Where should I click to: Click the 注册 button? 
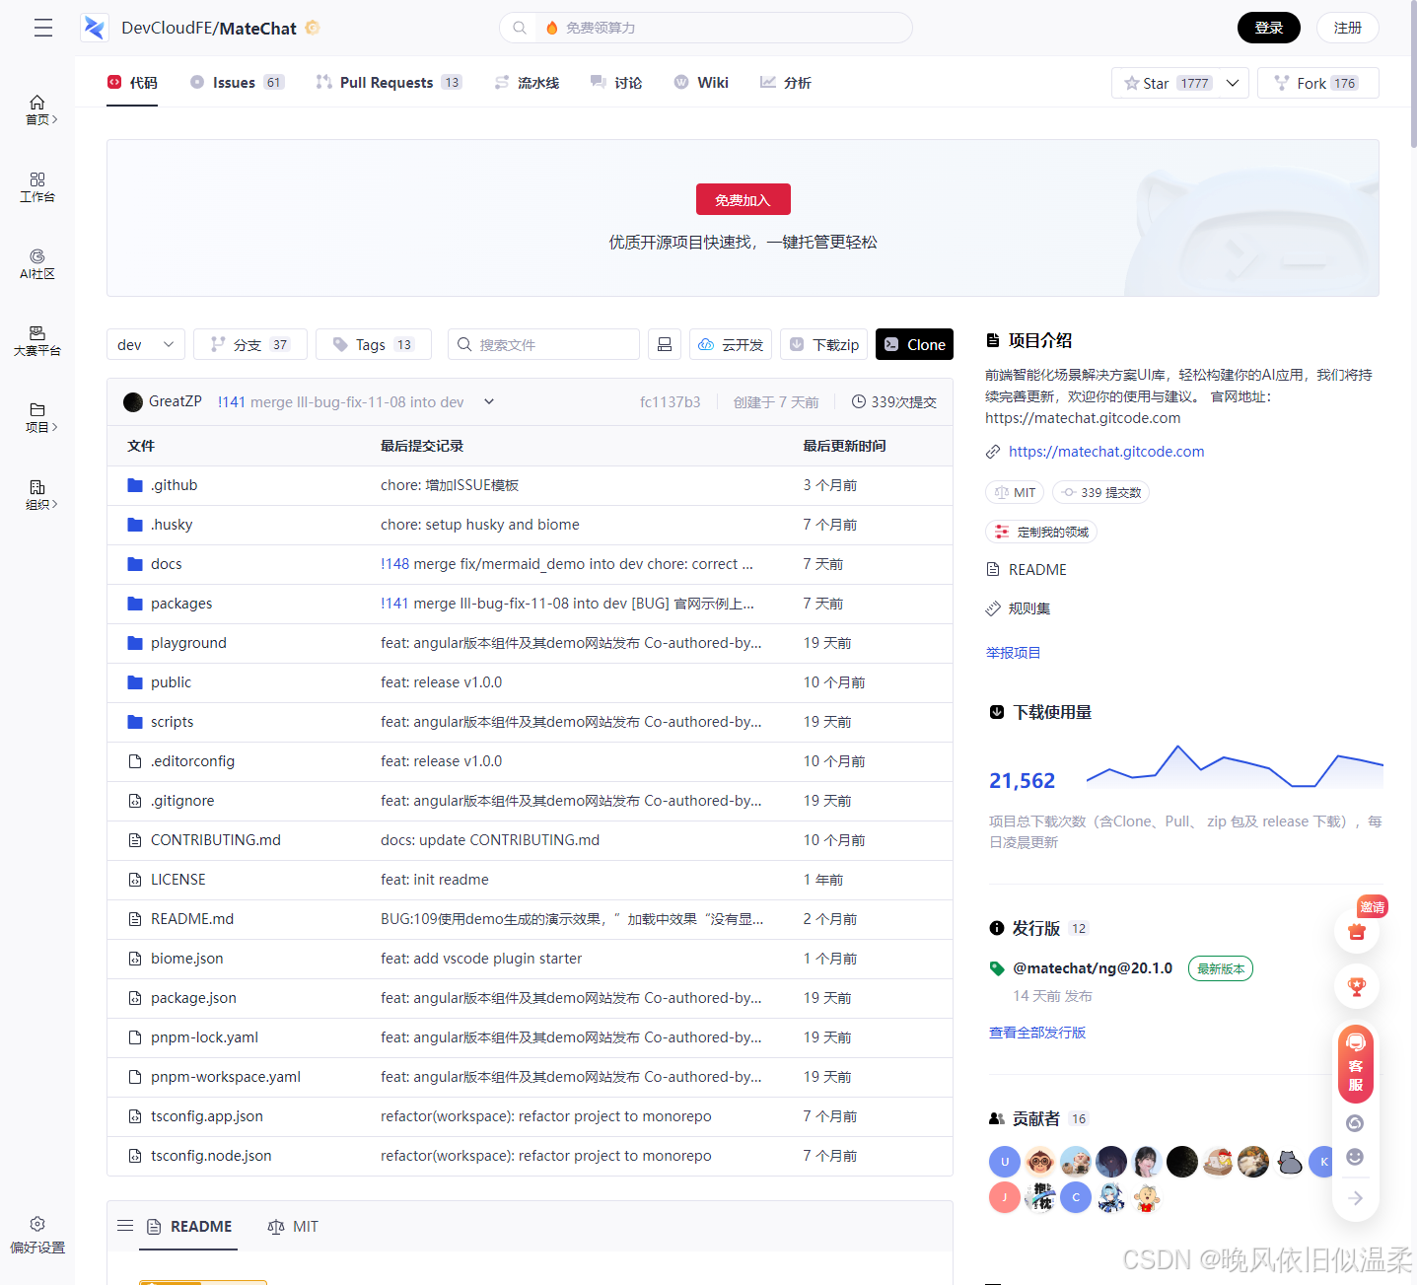(1348, 28)
